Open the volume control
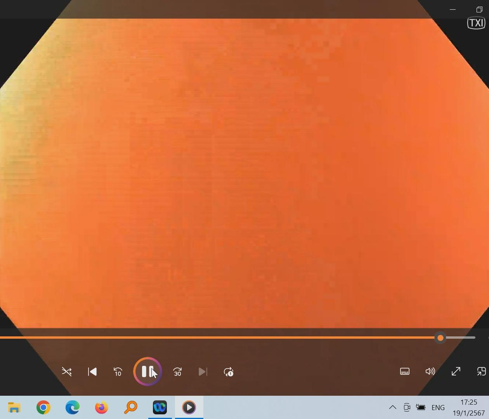This screenshot has width=489, height=419. coord(430,372)
